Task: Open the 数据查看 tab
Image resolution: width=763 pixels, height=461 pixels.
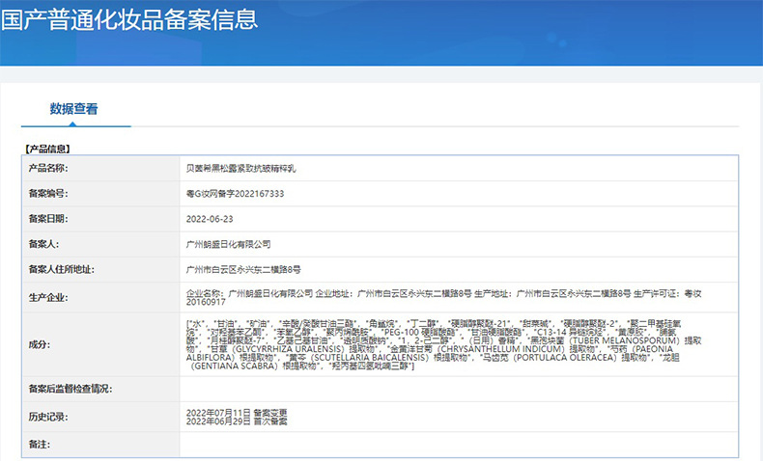Action: coord(73,109)
